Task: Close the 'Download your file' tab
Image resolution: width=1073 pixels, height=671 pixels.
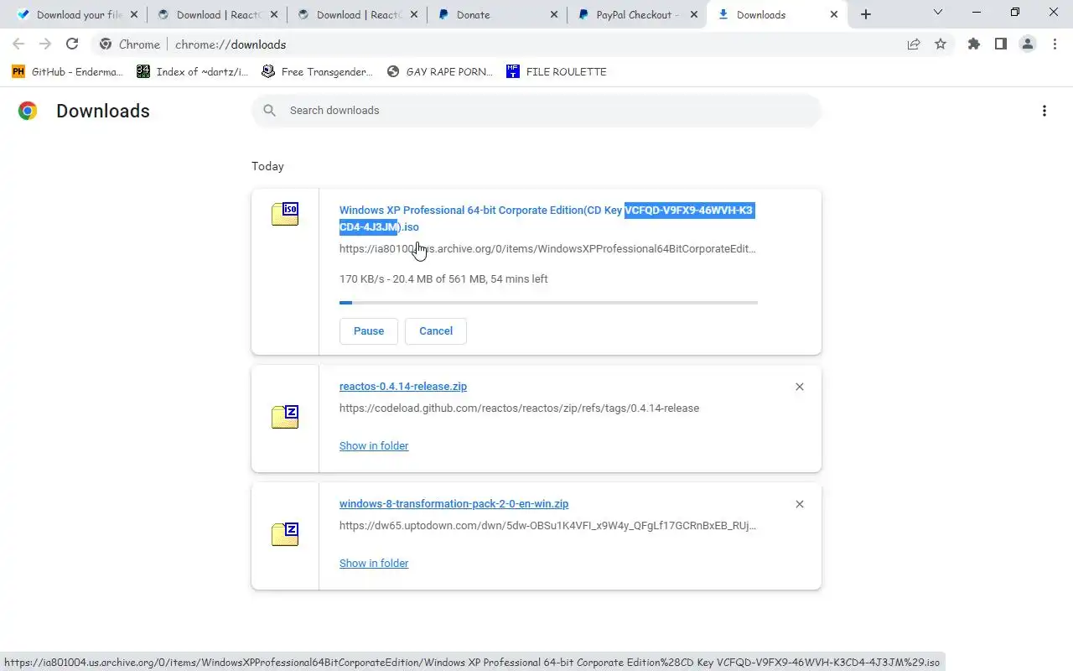Action: (x=133, y=14)
